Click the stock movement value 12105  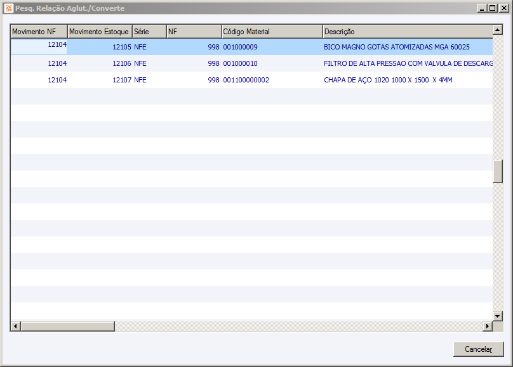click(x=122, y=47)
